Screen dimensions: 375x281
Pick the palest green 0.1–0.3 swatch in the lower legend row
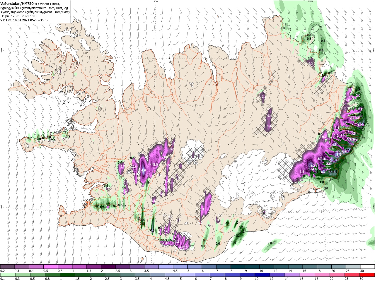coord(8,275)
